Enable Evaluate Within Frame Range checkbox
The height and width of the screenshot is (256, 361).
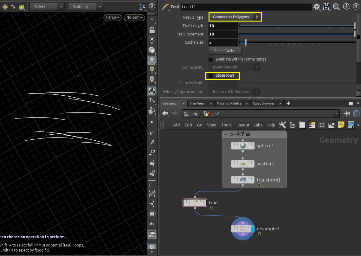coord(211,59)
